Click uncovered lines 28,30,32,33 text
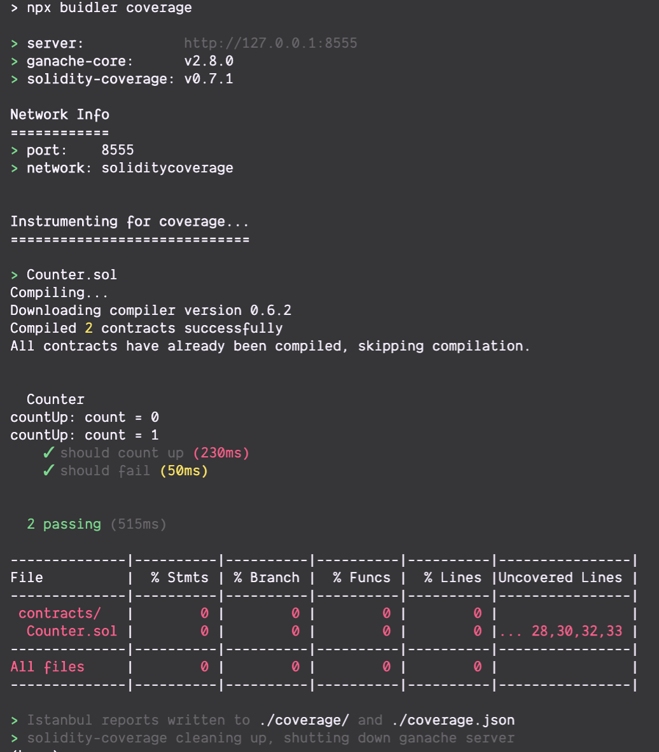This screenshot has height=752, width=659. 576,631
